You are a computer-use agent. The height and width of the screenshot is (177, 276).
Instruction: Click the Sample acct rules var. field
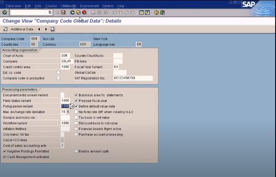(x=65, y=117)
